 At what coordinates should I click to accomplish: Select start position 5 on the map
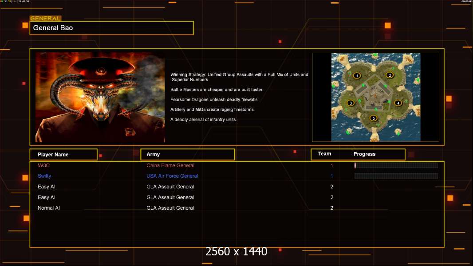click(x=374, y=118)
